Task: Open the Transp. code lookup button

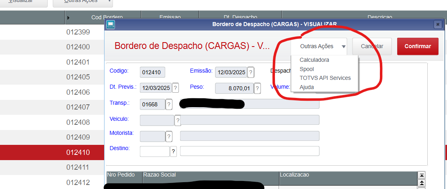Action: point(169,104)
